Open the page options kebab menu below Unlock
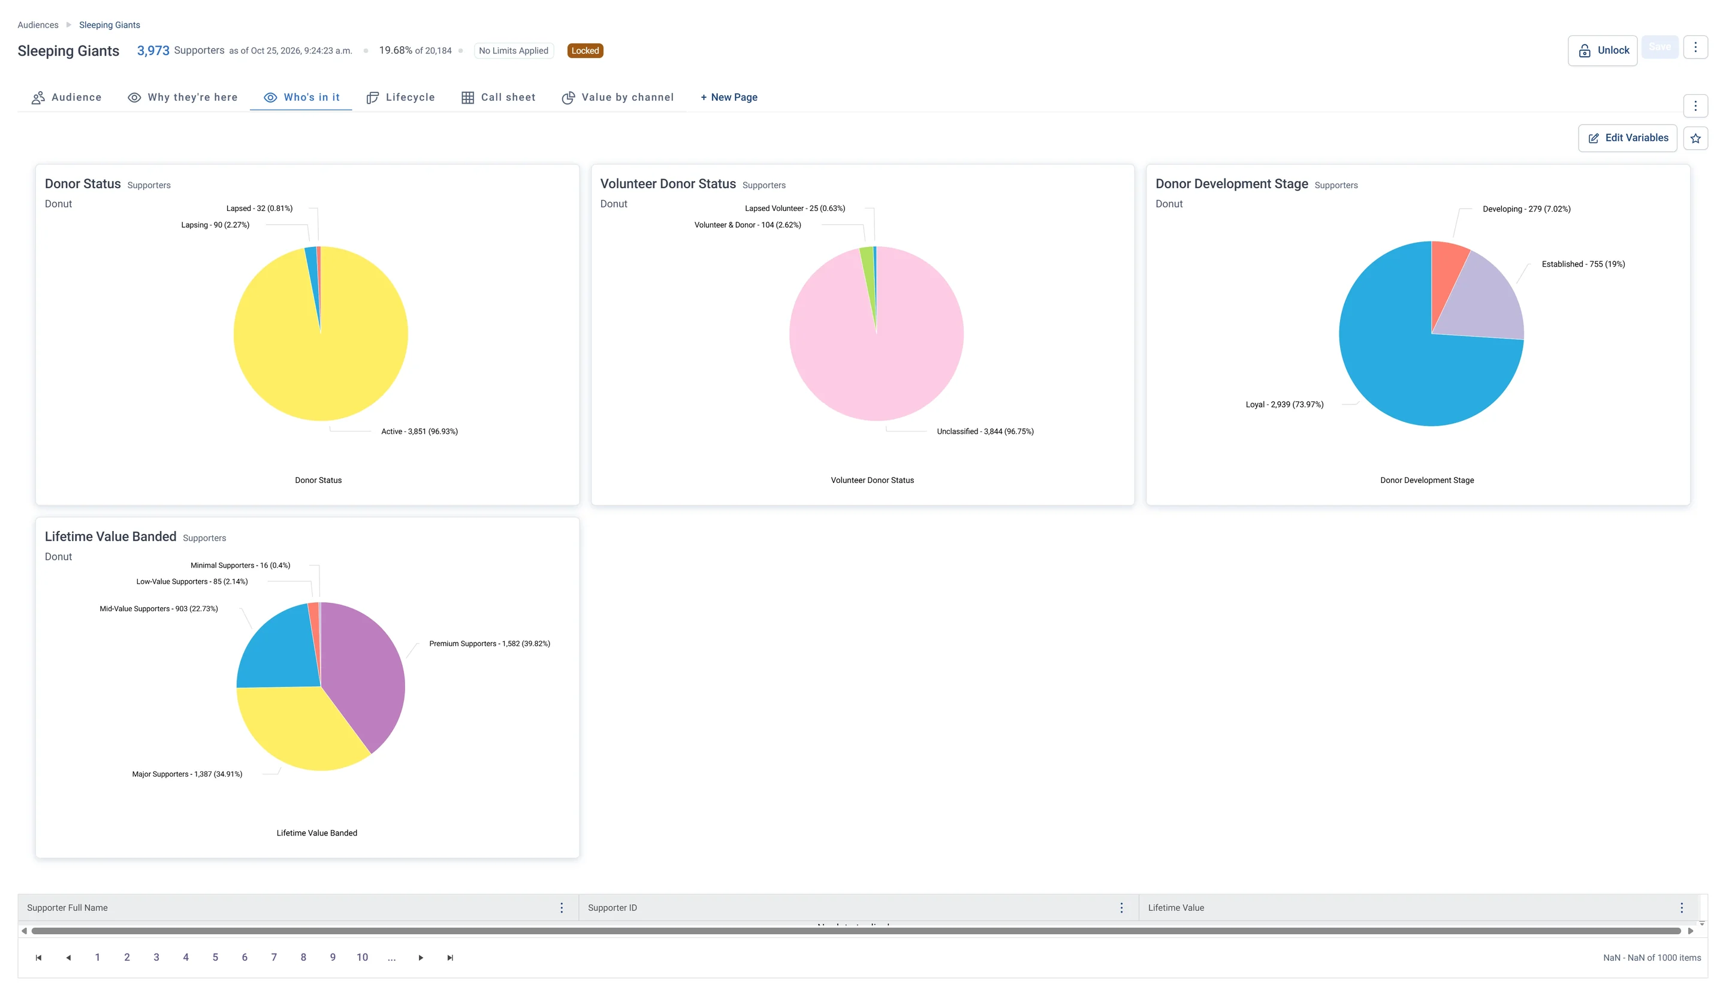This screenshot has height=996, width=1726. point(1694,106)
